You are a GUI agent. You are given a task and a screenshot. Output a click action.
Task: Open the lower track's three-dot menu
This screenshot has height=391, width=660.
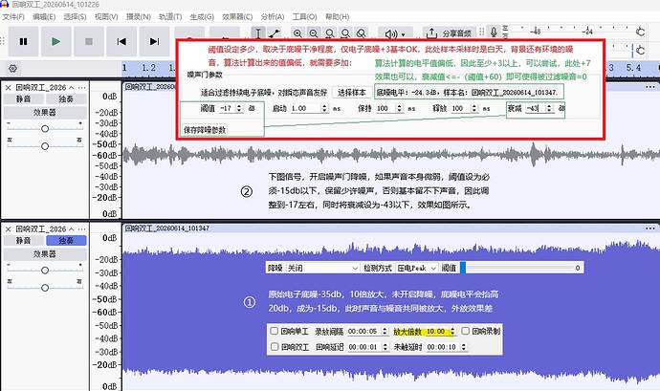point(81,229)
